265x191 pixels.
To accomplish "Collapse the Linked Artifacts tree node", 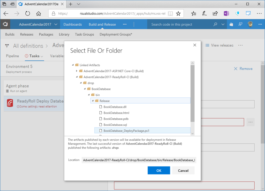I will tap(73, 65).
